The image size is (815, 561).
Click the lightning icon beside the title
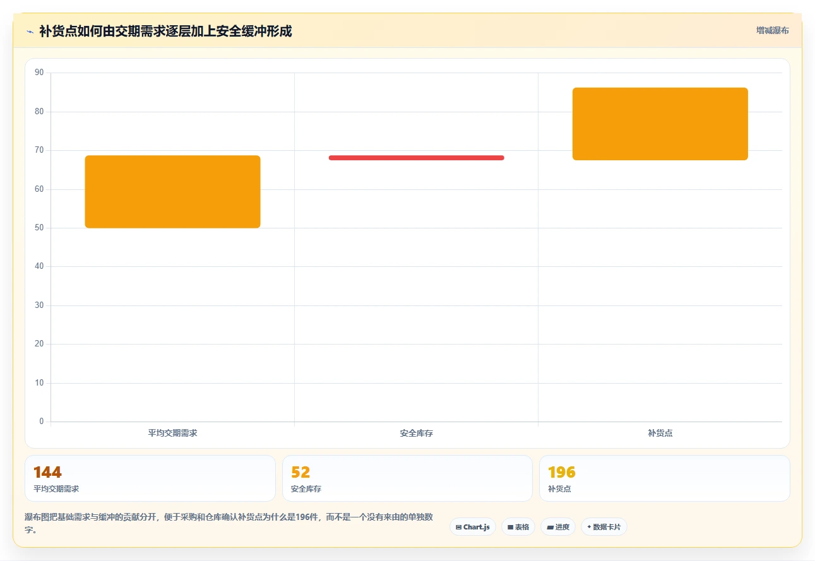[x=30, y=32]
